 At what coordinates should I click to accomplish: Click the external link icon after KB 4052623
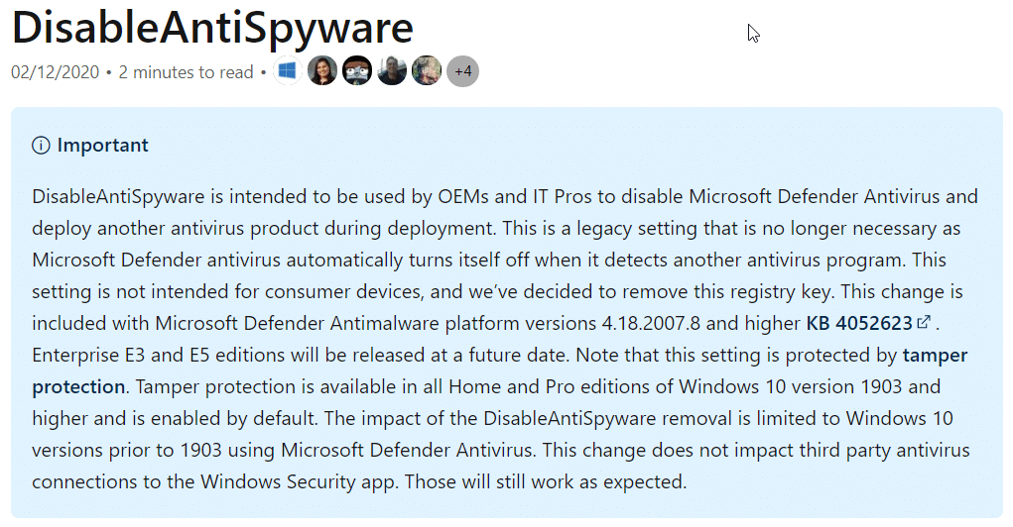pyautogui.click(x=924, y=322)
